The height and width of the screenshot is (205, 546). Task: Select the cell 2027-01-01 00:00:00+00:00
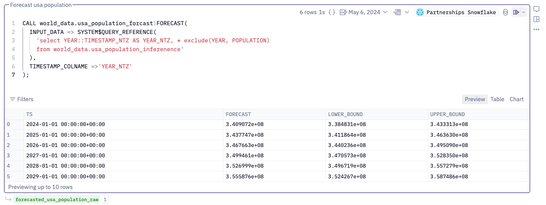point(65,155)
